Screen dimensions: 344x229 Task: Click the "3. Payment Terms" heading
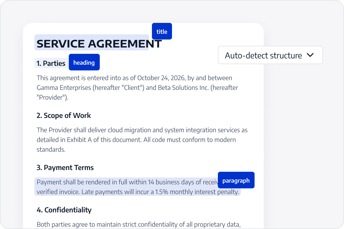pyautogui.click(x=65, y=168)
